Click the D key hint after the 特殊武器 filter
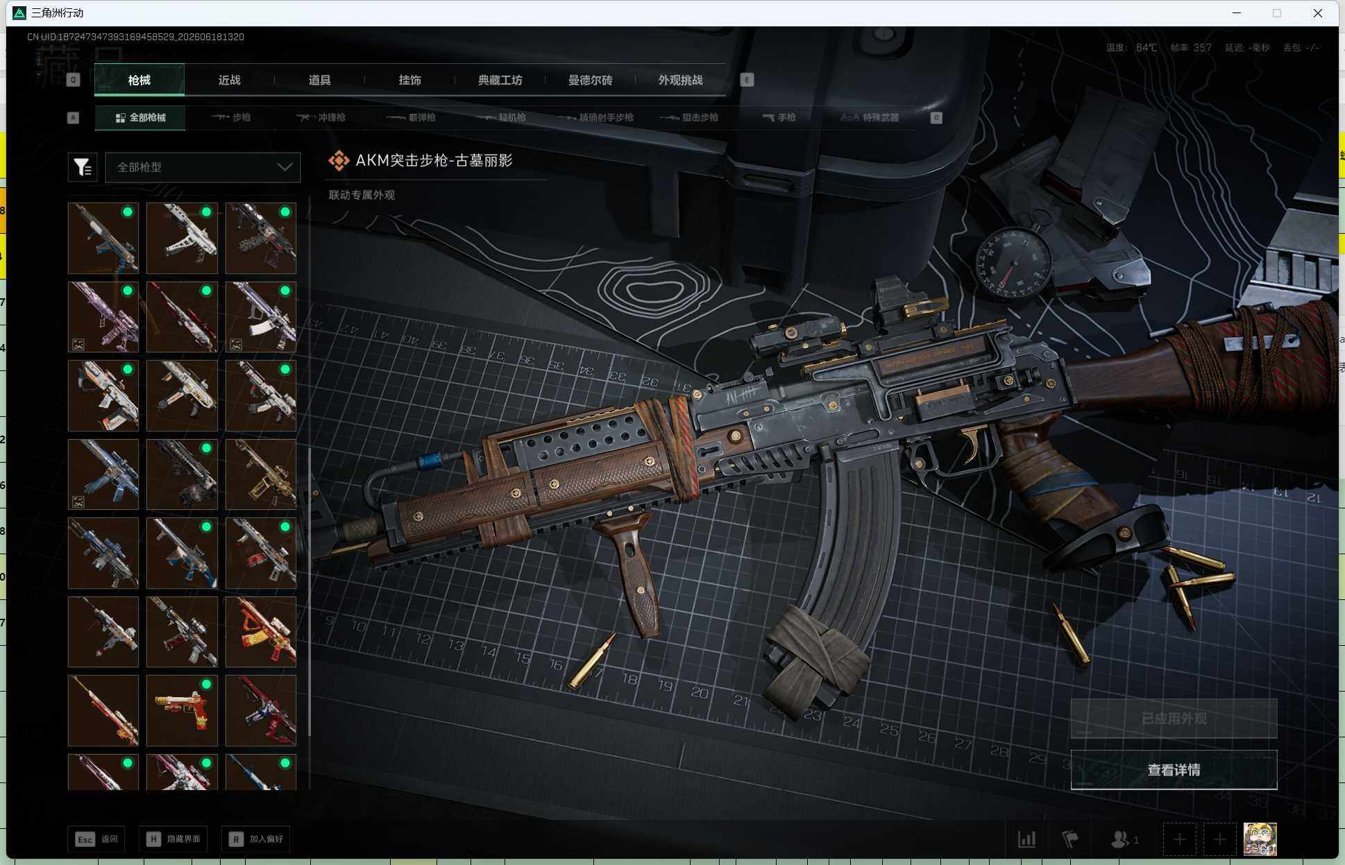The image size is (1345, 865). click(936, 118)
